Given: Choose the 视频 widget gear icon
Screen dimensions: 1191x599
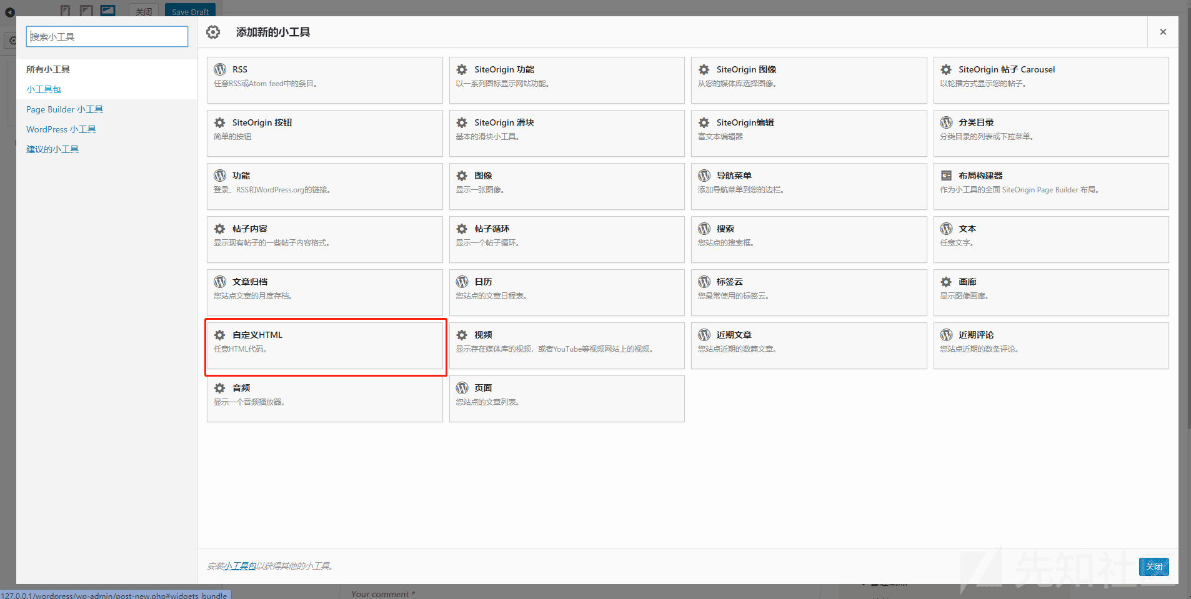Looking at the screenshot, I should tap(462, 335).
